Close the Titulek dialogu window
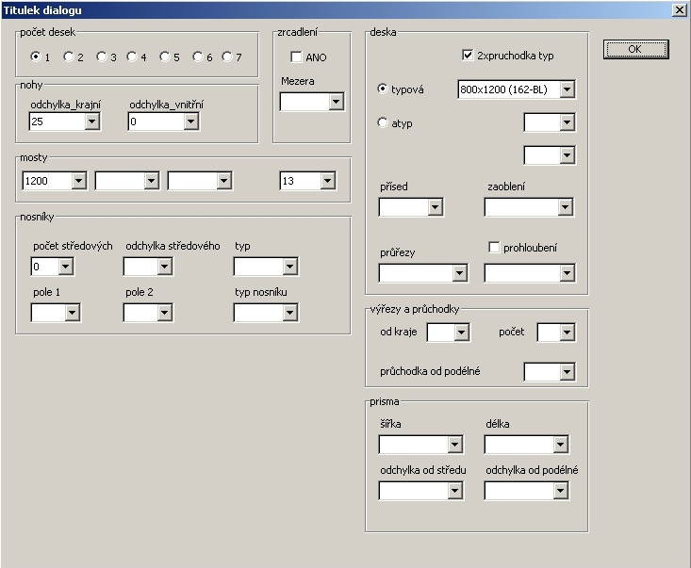Screen dimensions: 691x568 (x=679, y=9)
